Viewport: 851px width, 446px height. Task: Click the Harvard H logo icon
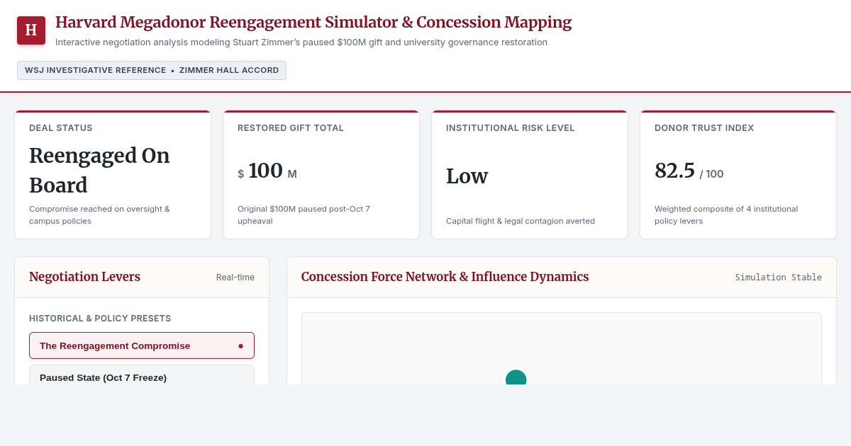click(31, 30)
